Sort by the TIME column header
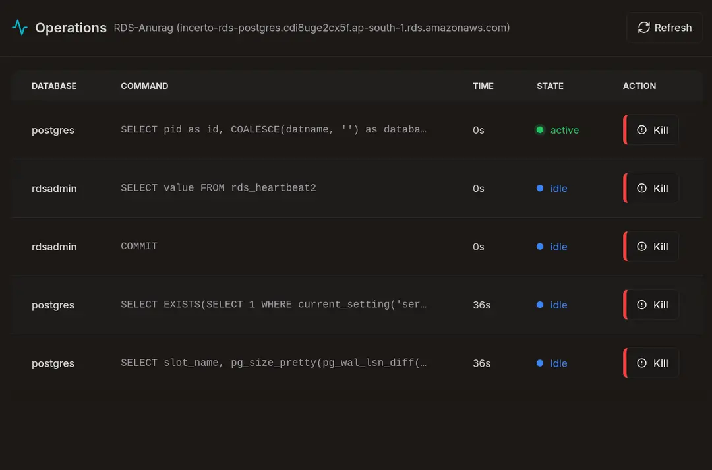The height and width of the screenshot is (470, 712). click(483, 86)
